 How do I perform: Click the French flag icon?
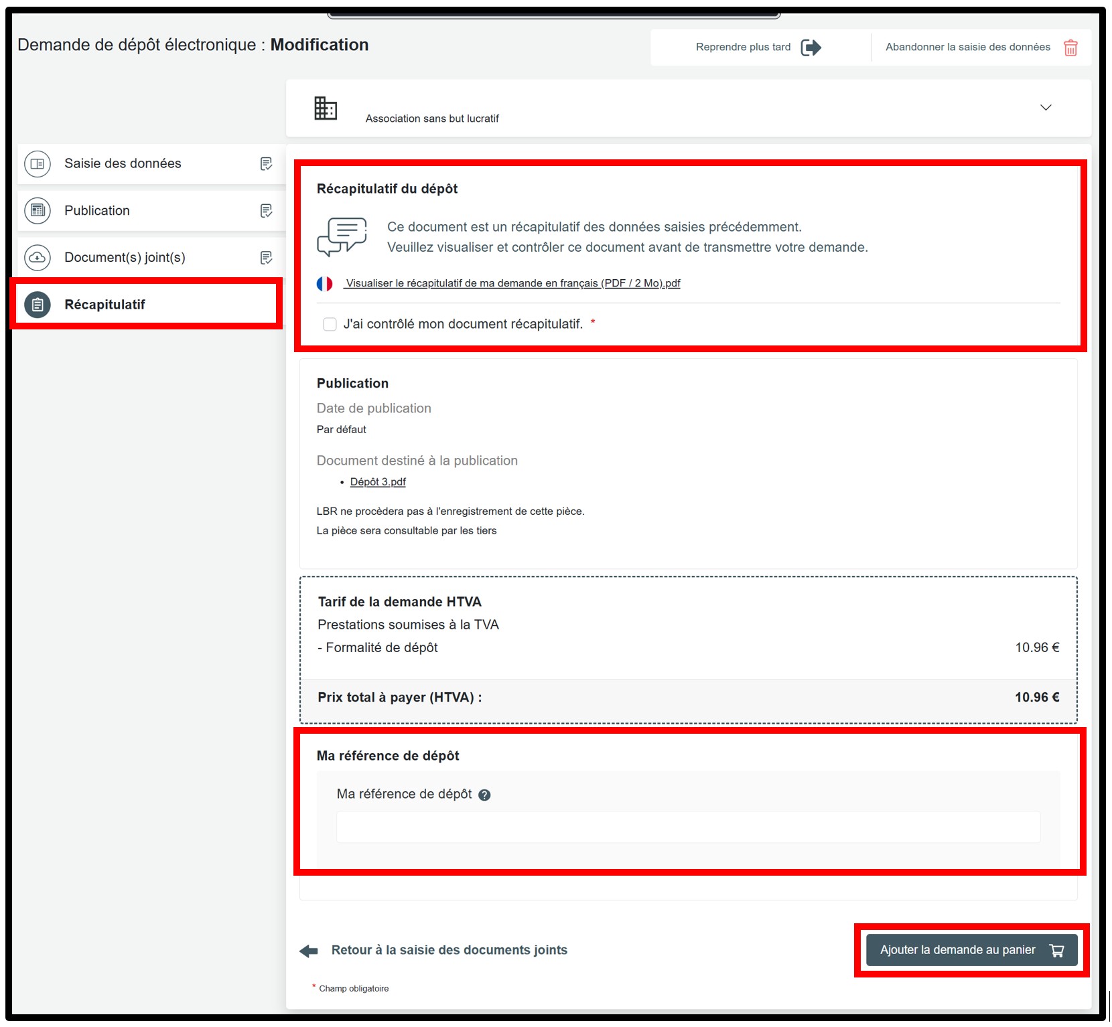point(325,284)
